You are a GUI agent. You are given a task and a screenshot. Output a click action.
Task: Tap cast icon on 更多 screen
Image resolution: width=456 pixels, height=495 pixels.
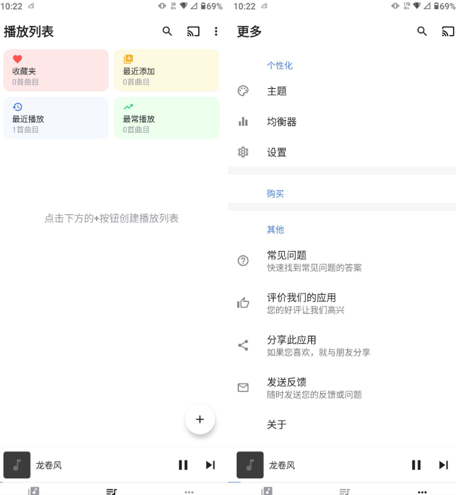coord(448,32)
